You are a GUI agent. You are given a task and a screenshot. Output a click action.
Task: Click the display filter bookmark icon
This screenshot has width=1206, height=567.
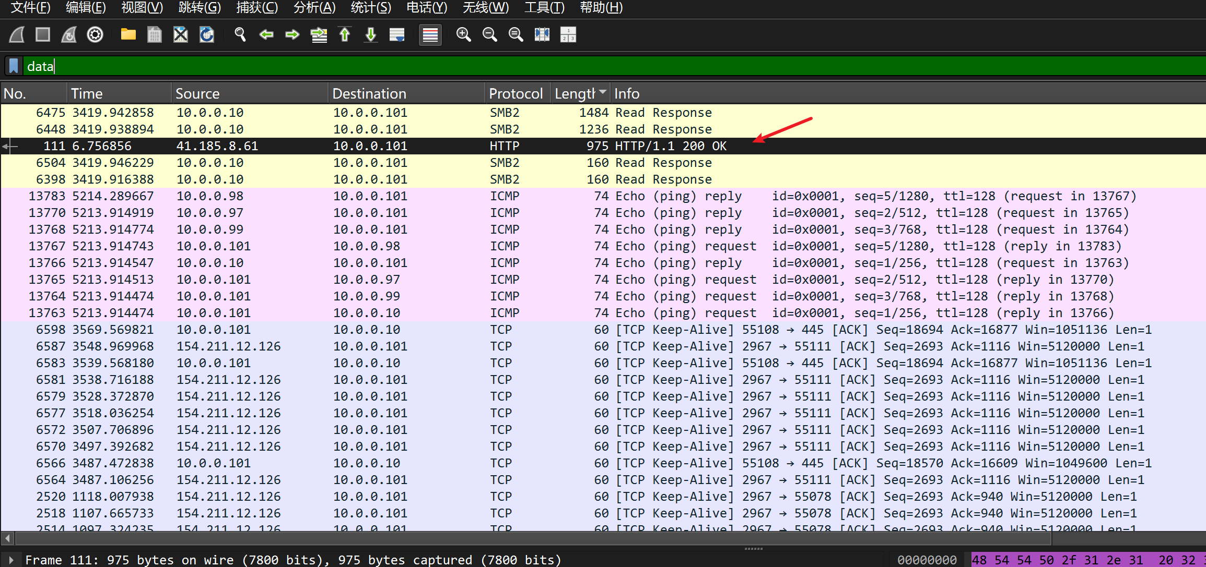[x=14, y=66]
